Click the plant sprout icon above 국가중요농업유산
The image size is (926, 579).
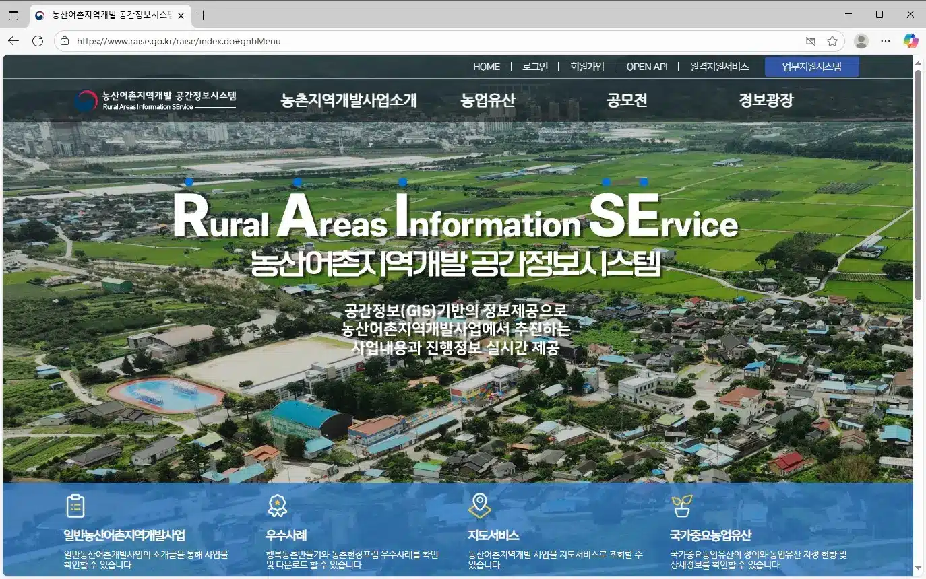(x=681, y=506)
